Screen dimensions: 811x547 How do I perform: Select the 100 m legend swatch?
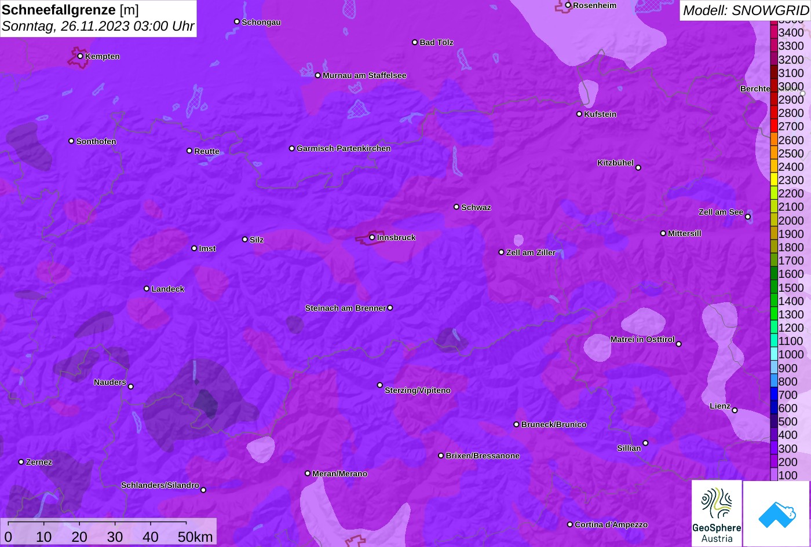pyautogui.click(x=774, y=475)
